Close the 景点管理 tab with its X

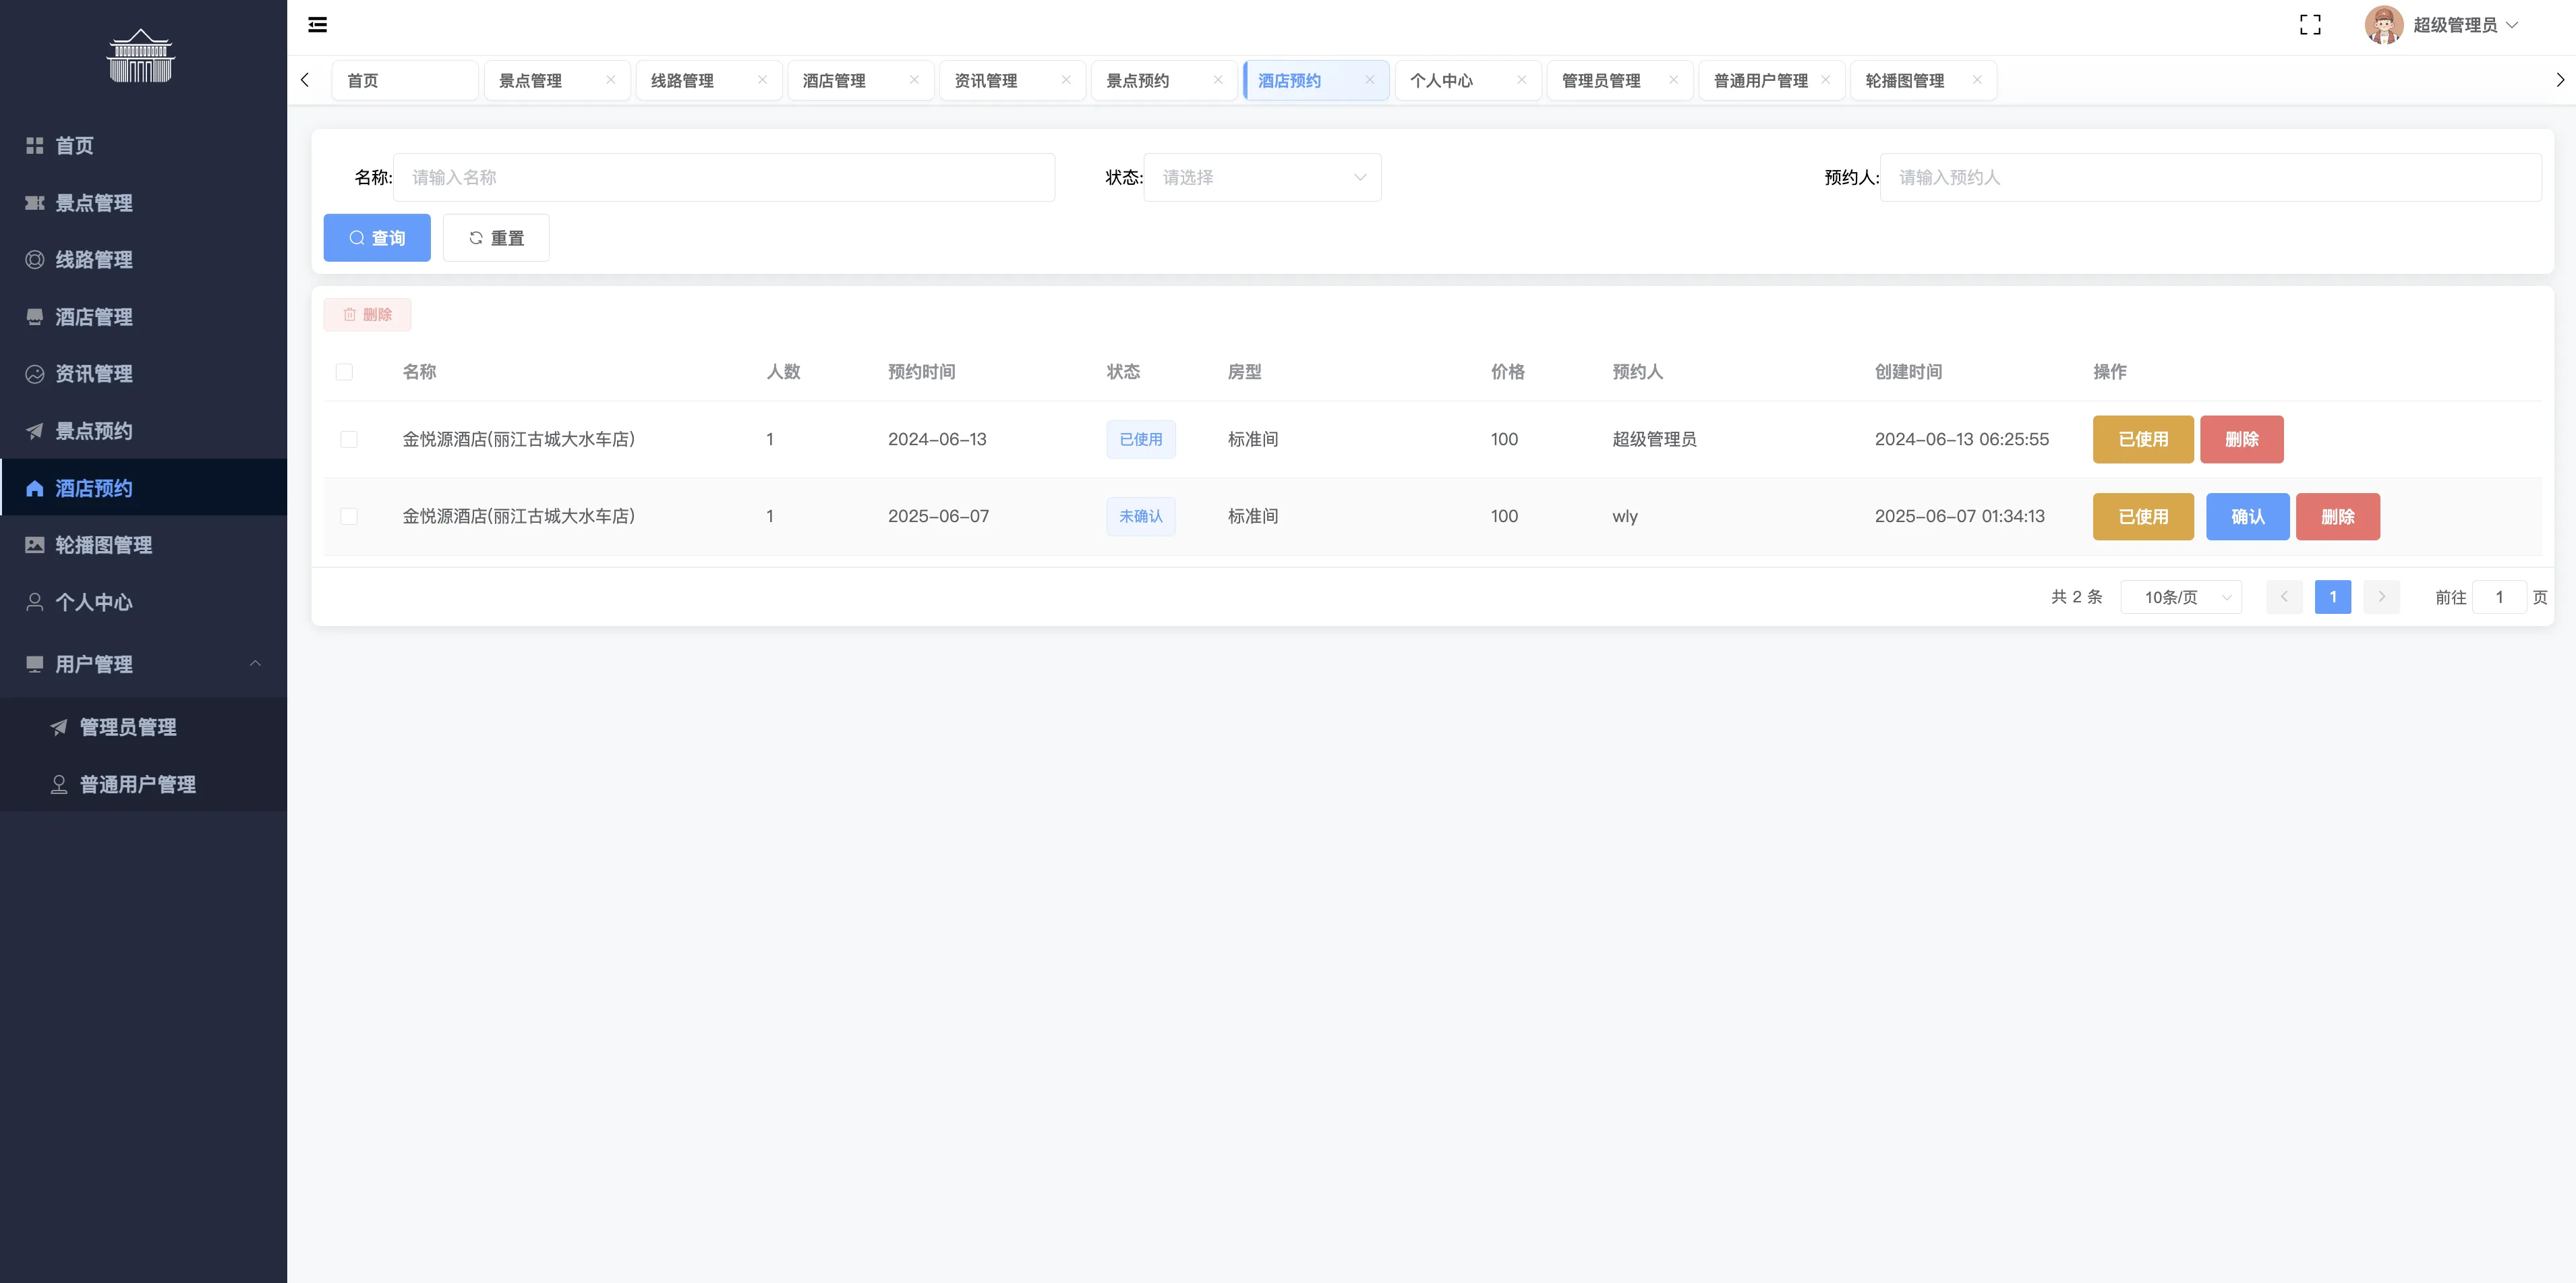610,80
